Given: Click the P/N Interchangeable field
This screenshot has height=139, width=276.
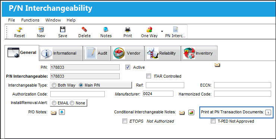Looking at the screenshot, I should [x=85, y=76].
